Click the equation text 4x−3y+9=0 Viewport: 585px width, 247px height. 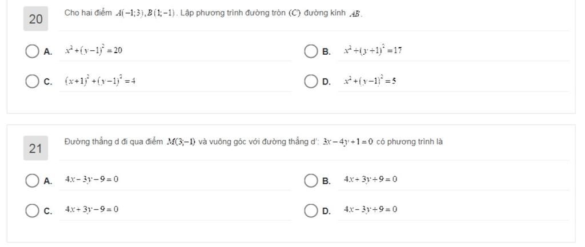click(x=371, y=210)
